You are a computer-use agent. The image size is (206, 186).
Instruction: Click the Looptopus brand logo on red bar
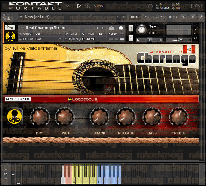(83, 99)
